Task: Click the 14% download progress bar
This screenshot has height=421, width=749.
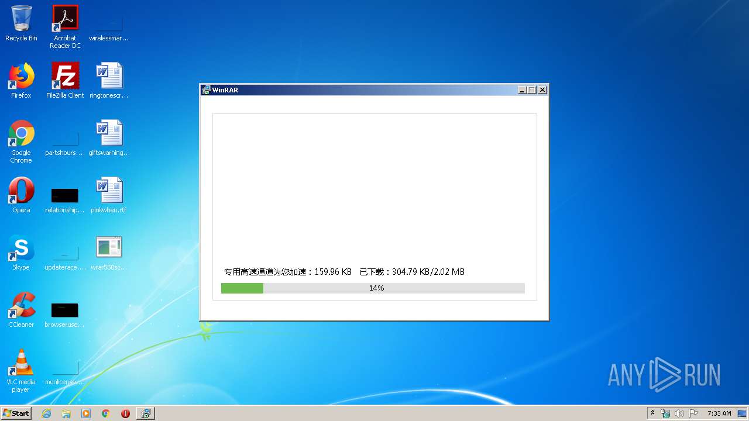Action: coord(373,288)
